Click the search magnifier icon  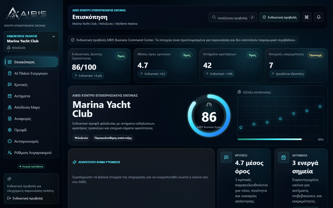pyautogui.click(x=214, y=17)
